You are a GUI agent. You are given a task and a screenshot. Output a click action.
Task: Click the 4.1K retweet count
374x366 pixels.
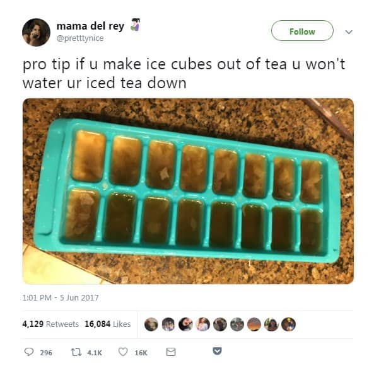(95, 353)
